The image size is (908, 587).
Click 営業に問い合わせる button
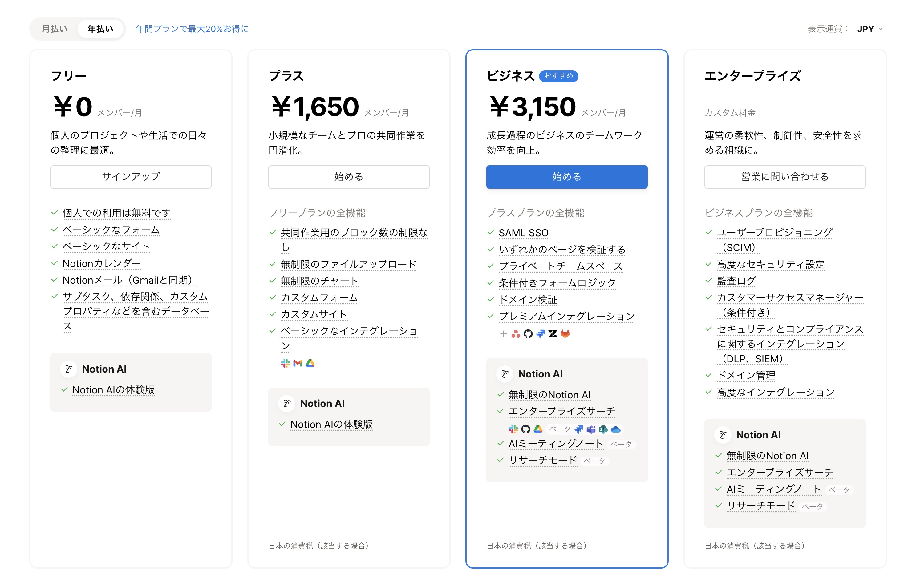coord(785,177)
